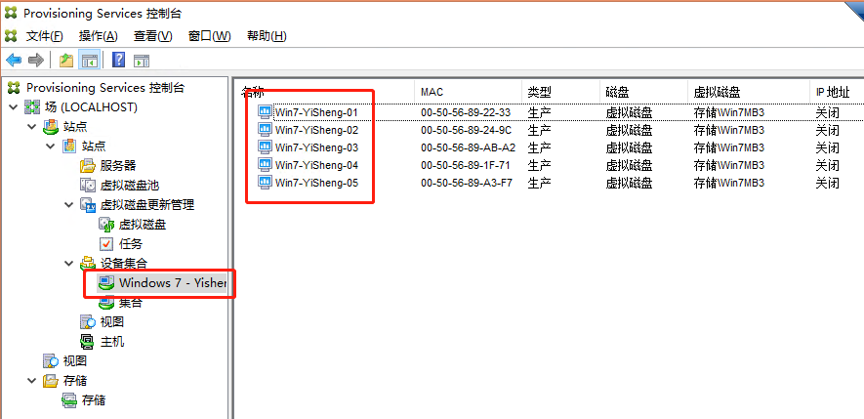Viewport: 864px width, 419px height.
Task: Click 存储\Win7MB3 in the Win7-YiSheng-01 row
Action: tap(729, 113)
